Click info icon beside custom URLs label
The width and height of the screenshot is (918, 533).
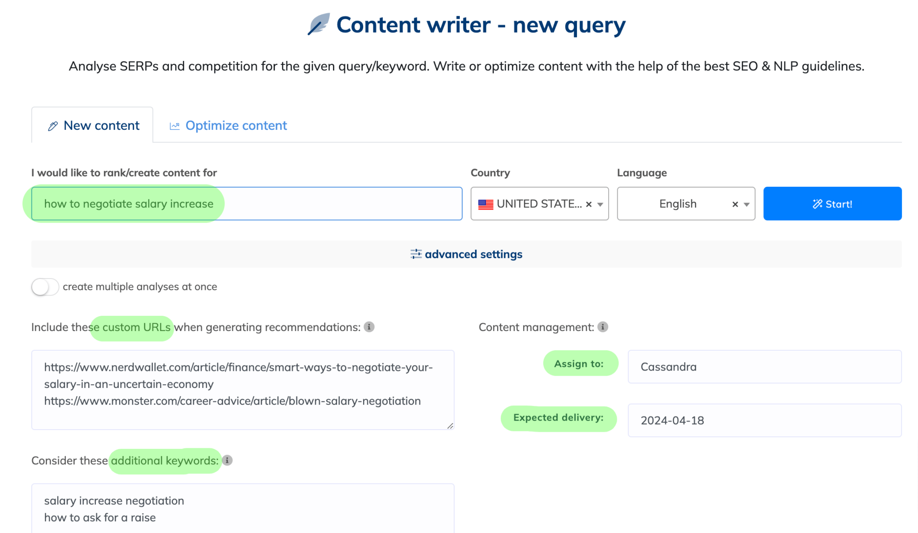coord(369,327)
